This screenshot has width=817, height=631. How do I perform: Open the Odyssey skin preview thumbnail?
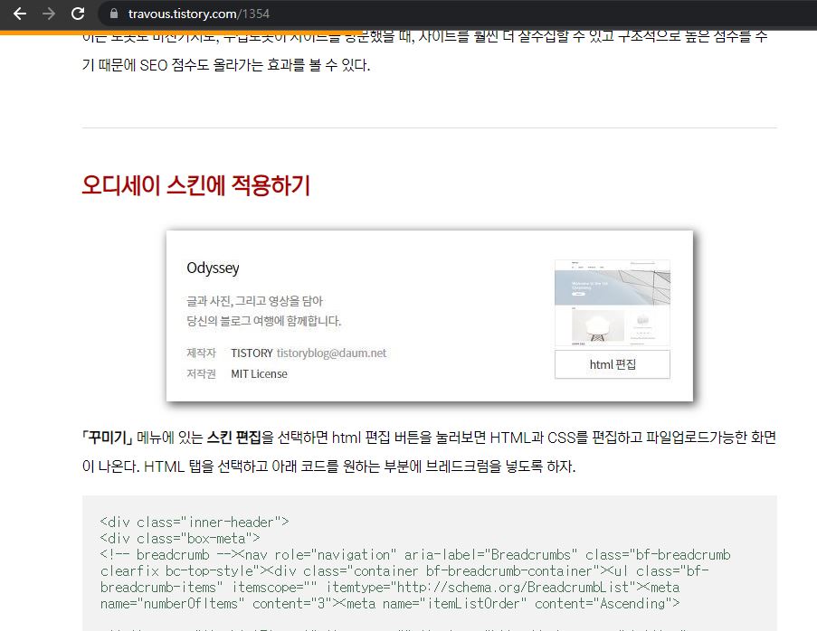[613, 303]
